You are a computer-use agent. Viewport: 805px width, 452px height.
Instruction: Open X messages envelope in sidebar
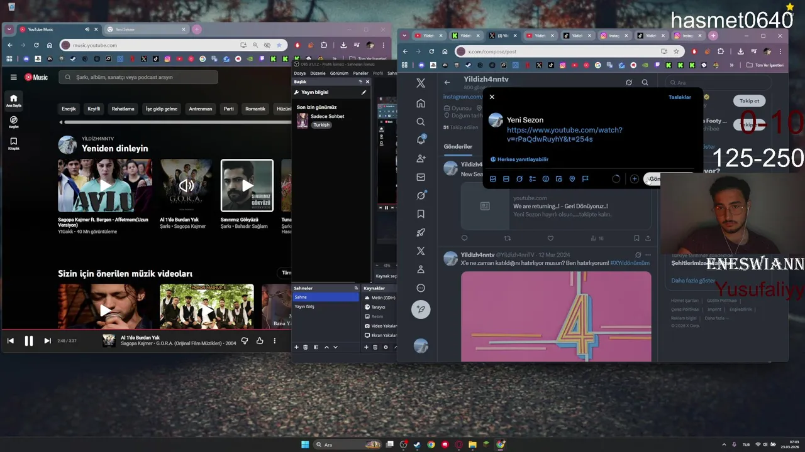point(421,177)
